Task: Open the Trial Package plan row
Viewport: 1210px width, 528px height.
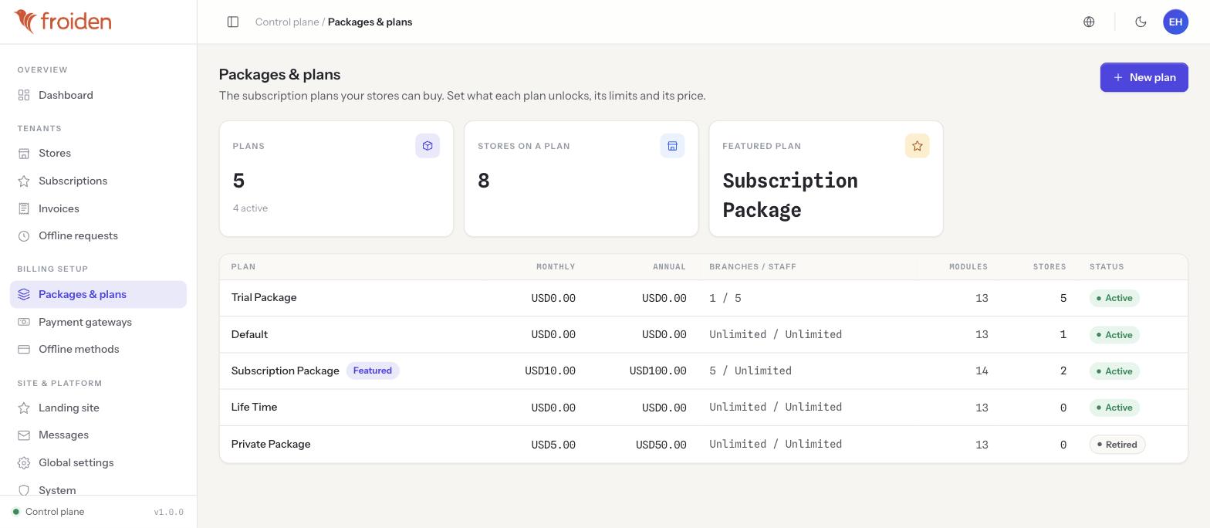Action: [x=703, y=298]
